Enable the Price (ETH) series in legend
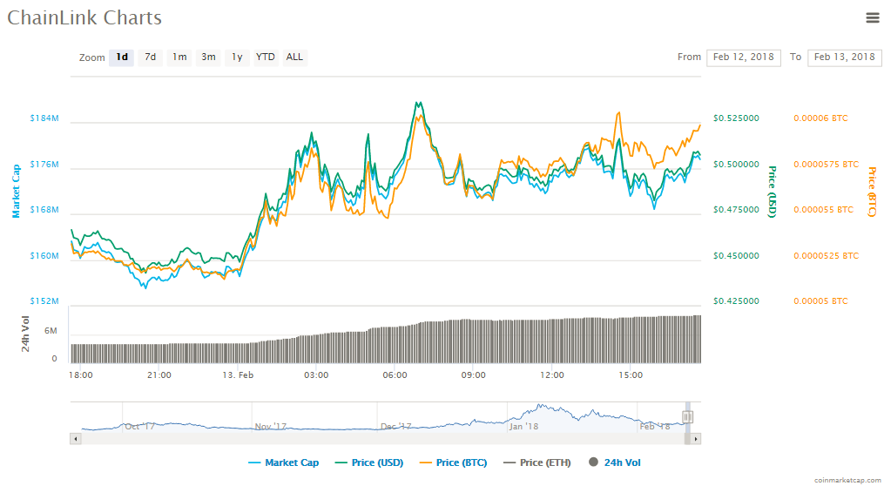This screenshot has height=486, width=884. [537, 462]
